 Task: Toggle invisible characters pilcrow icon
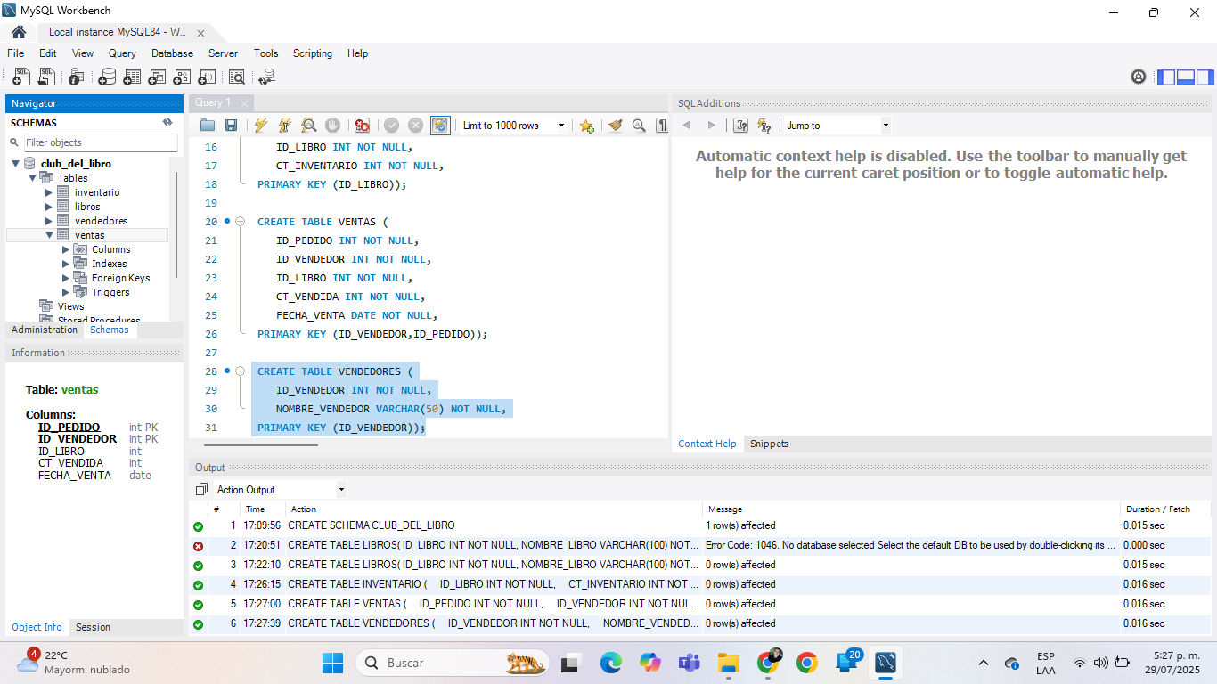(x=662, y=126)
